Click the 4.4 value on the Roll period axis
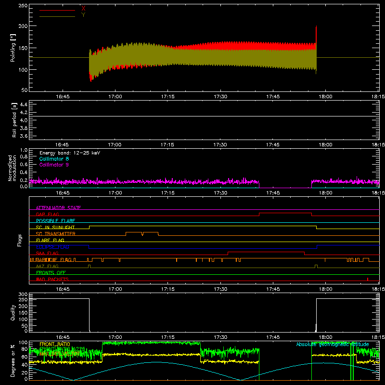 [24, 104]
